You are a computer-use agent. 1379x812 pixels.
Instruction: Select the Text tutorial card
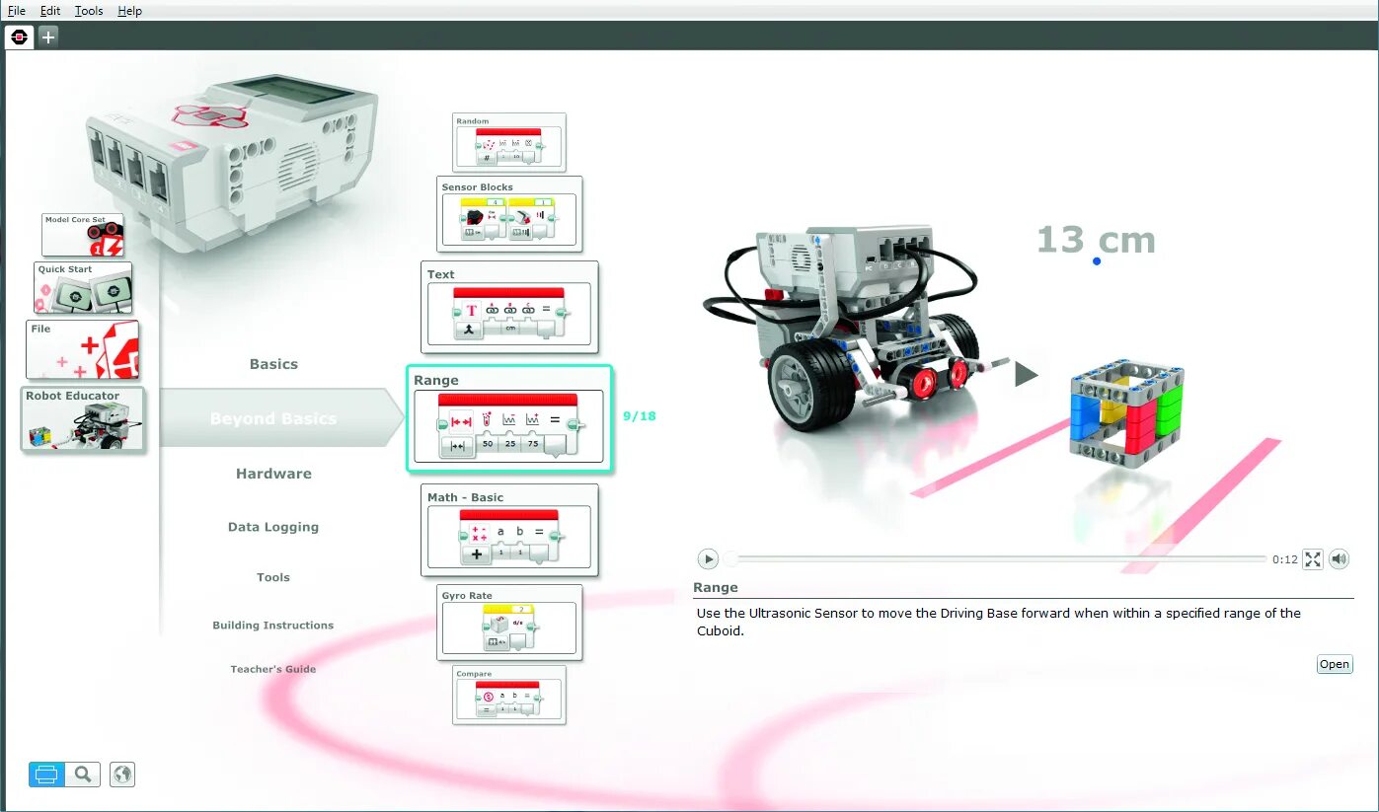510,307
